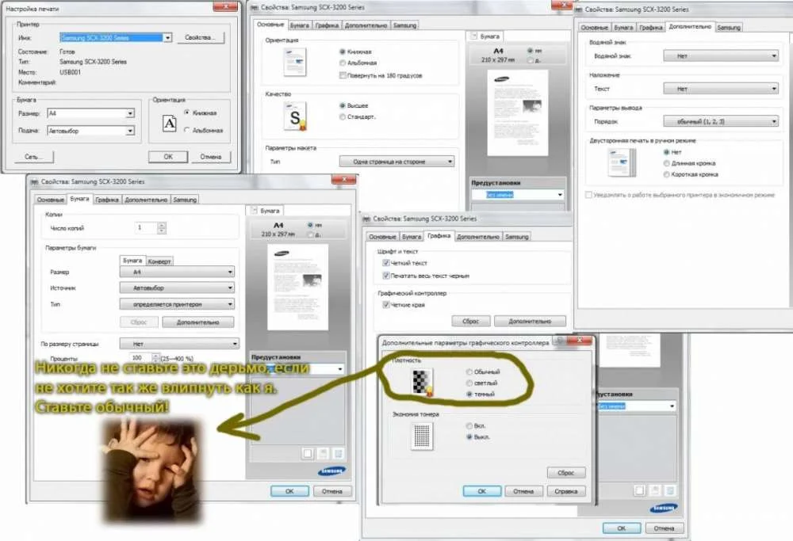This screenshot has width=793, height=541.
Task: Click the page preview in the Основные window
Action: tap(517, 112)
